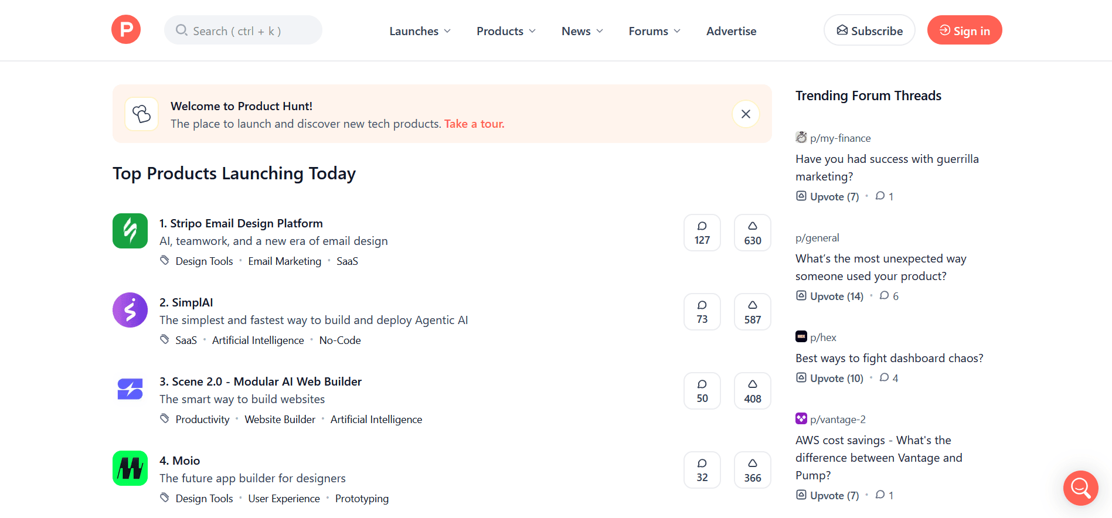Open the floating search chat bubble
Screen dimensions: 1112x518
click(1080, 488)
